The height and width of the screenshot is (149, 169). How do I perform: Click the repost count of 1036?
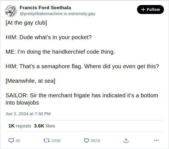pos(56,140)
